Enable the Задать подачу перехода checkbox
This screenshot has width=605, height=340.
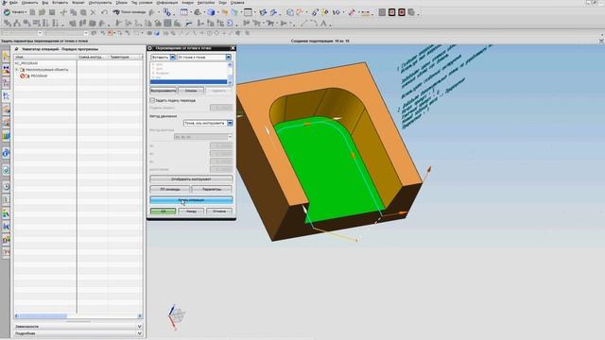[152, 100]
